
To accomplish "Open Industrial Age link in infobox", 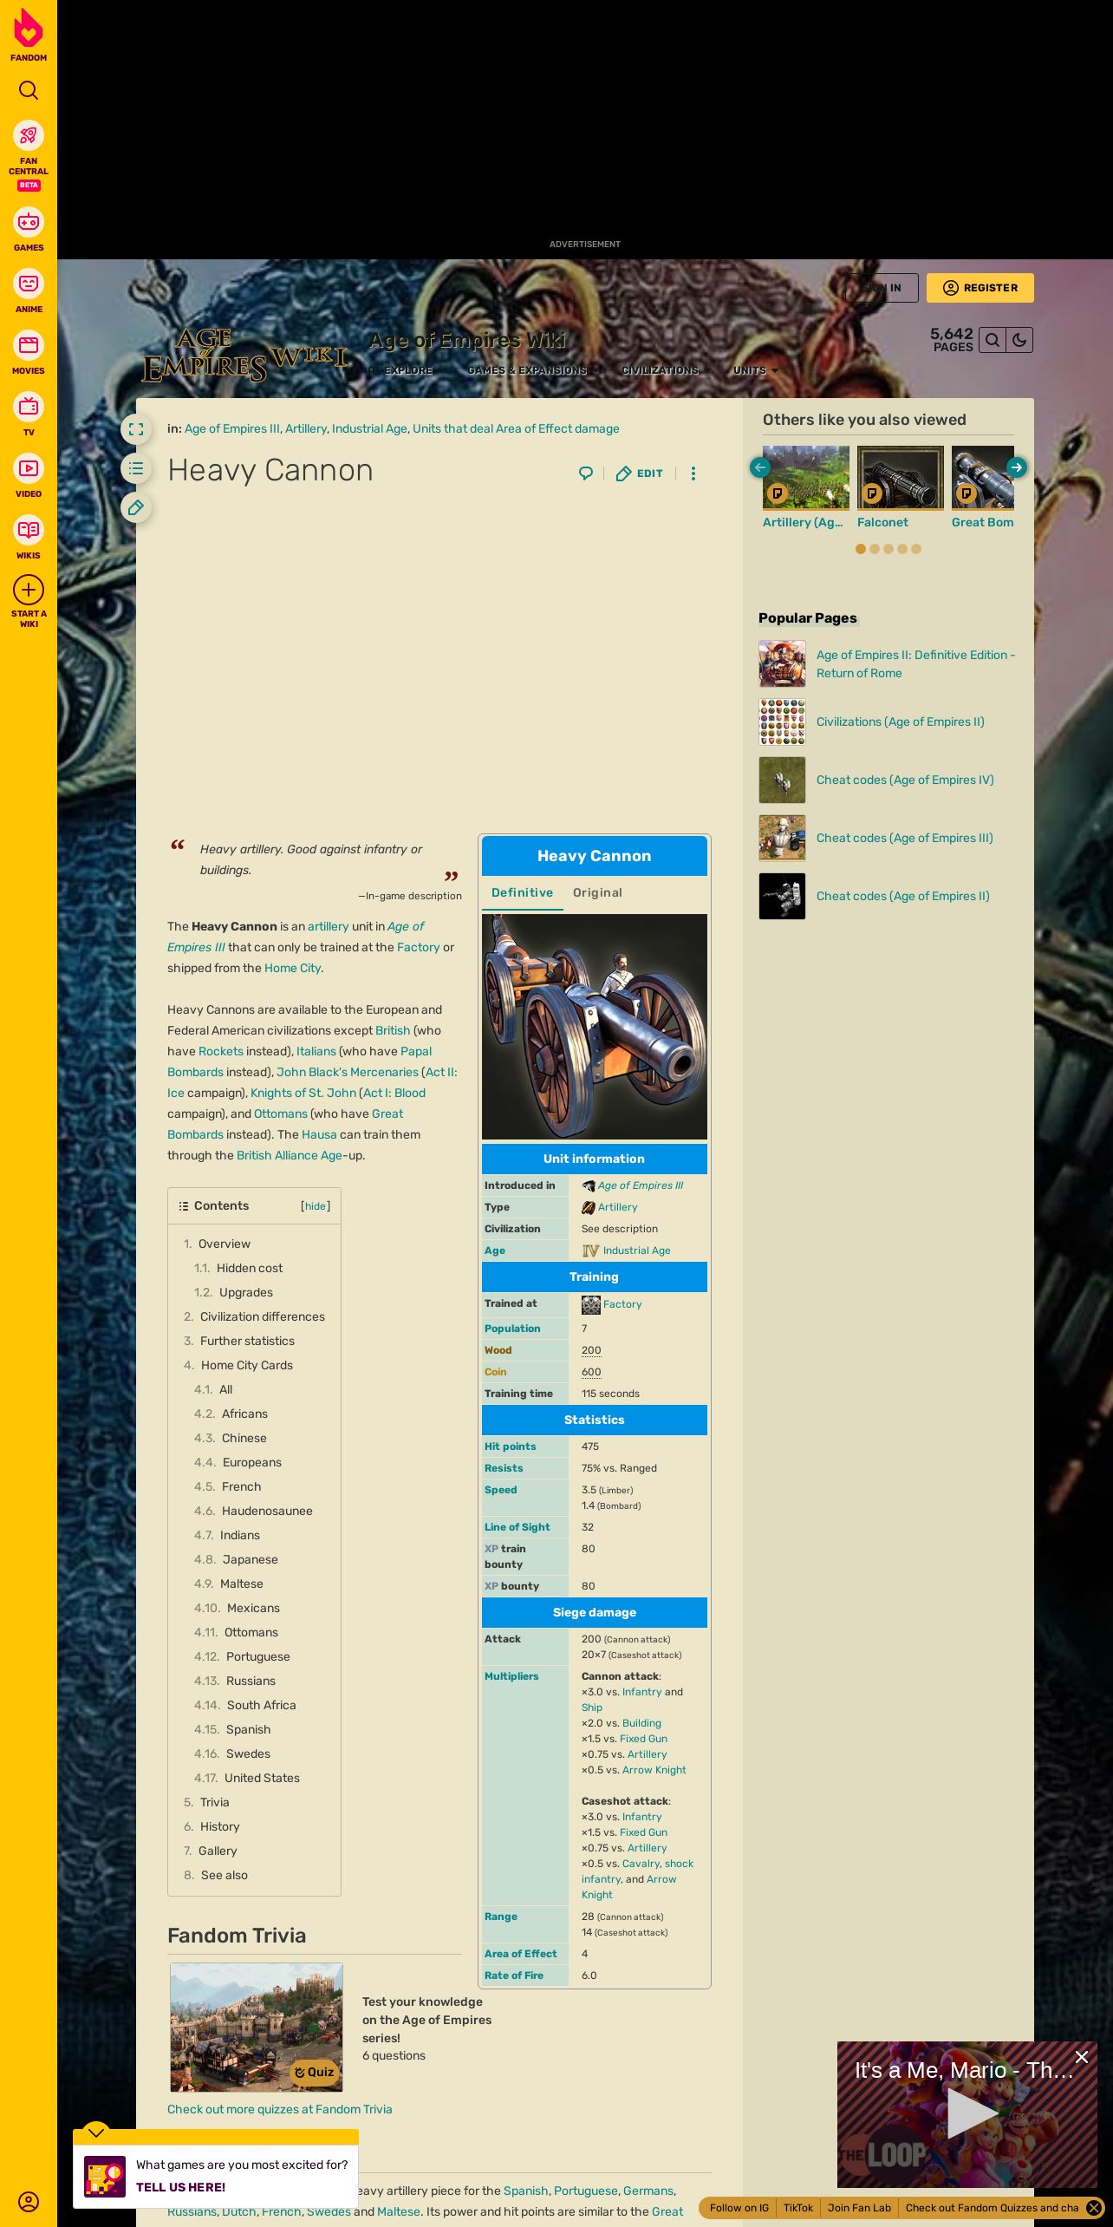I will tap(636, 1251).
